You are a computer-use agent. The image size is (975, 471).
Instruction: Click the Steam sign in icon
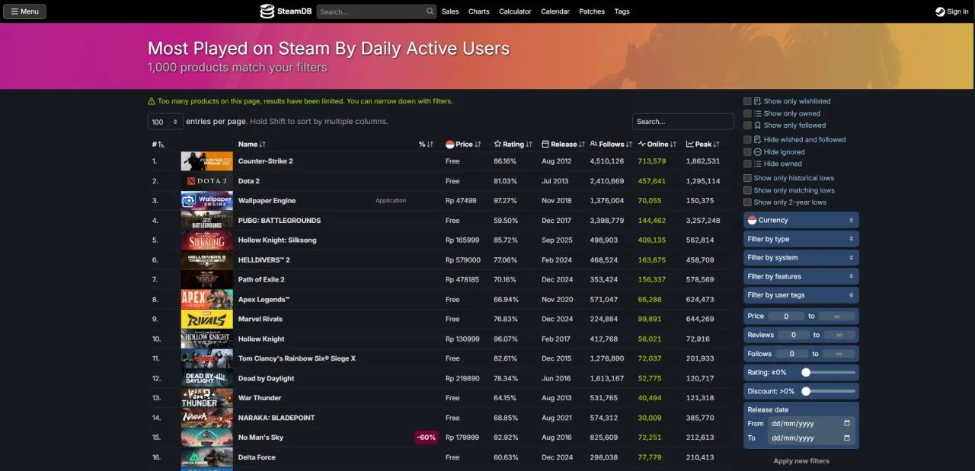(941, 11)
